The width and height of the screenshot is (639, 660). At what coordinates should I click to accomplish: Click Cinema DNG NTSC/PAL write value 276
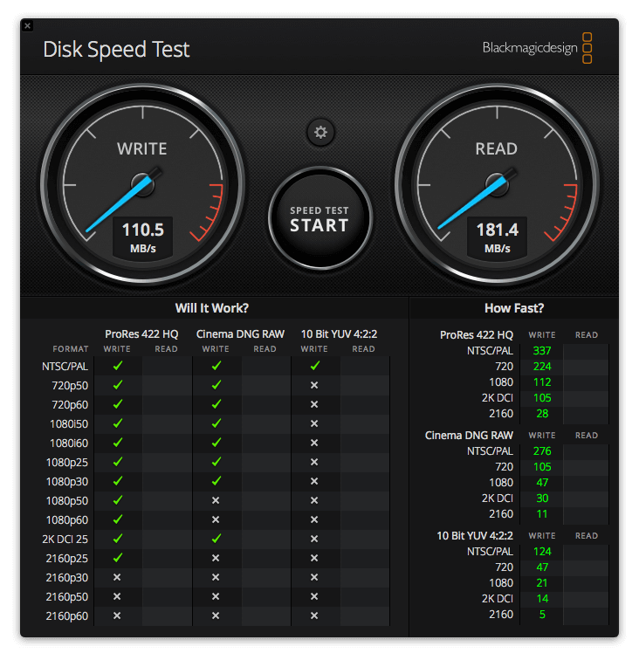[x=542, y=451]
